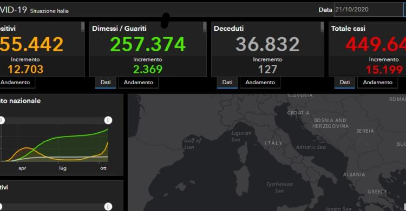Click the 127 deaths increment value

click(267, 69)
